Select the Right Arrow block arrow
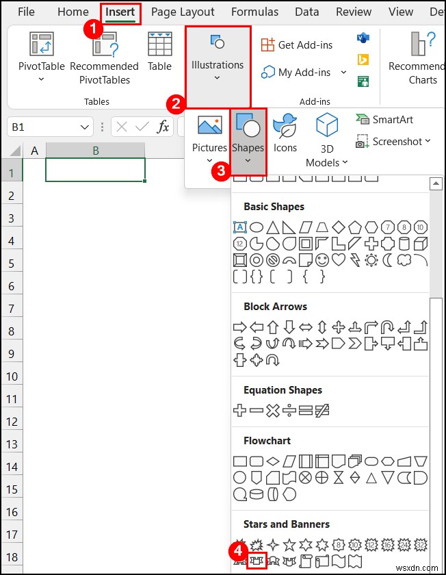This screenshot has height=575, width=446. tap(239, 327)
